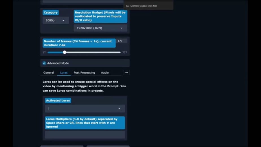The height and width of the screenshot is (147, 261).
Task: Expand the Activated Loras dropdown arrow
Action: click(x=119, y=109)
